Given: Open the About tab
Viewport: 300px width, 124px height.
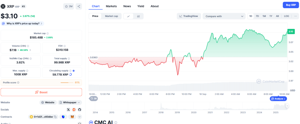Looking at the screenshot, I should (155, 6).
